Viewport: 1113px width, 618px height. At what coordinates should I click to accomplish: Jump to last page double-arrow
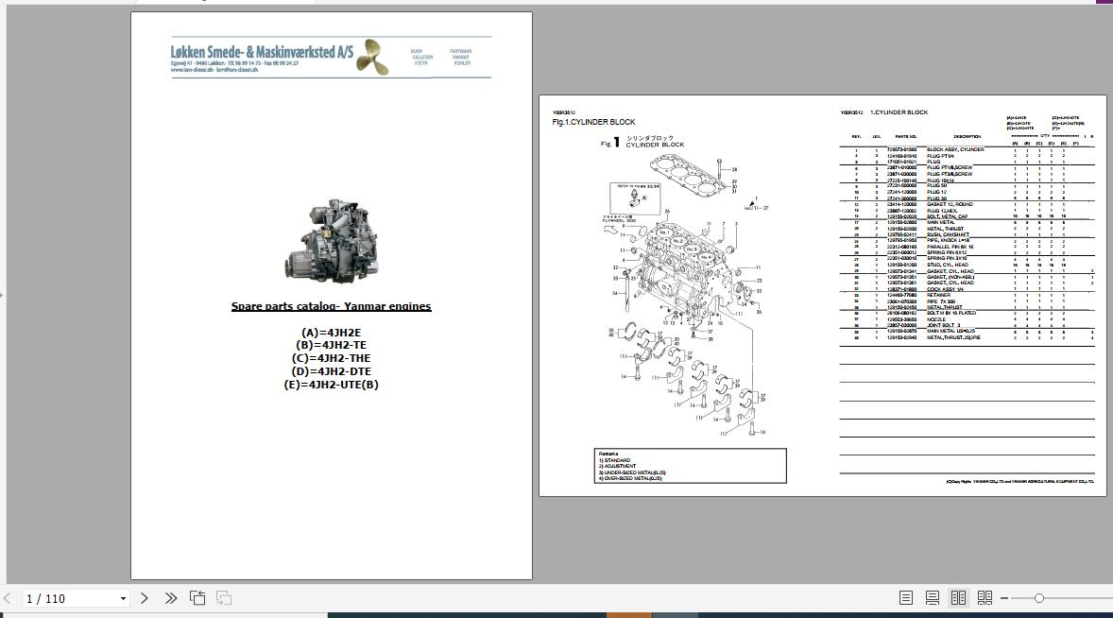click(x=170, y=598)
